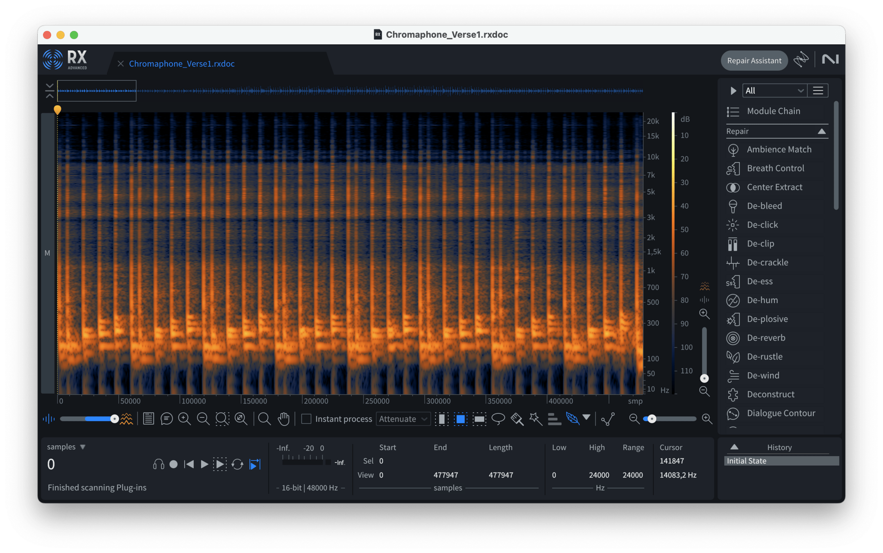Viewport: 883px width, 553px height.
Task: Click the horizontal zoom out magnifier
Action: point(634,419)
